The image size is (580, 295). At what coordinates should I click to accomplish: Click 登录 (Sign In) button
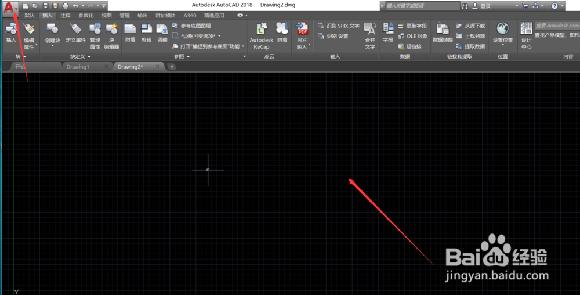481,6
